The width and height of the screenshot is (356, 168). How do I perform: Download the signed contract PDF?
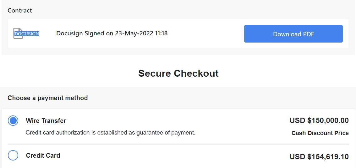click(x=293, y=34)
